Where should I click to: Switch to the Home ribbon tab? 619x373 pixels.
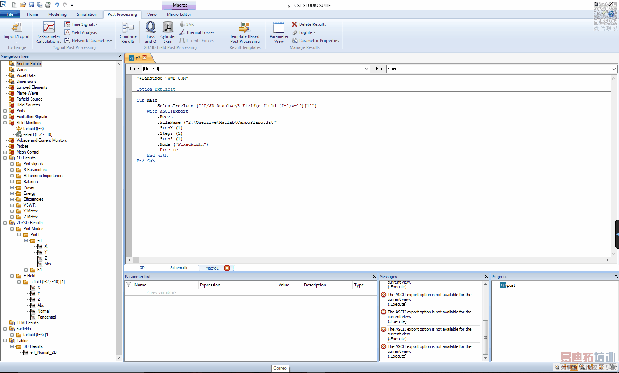pos(32,14)
